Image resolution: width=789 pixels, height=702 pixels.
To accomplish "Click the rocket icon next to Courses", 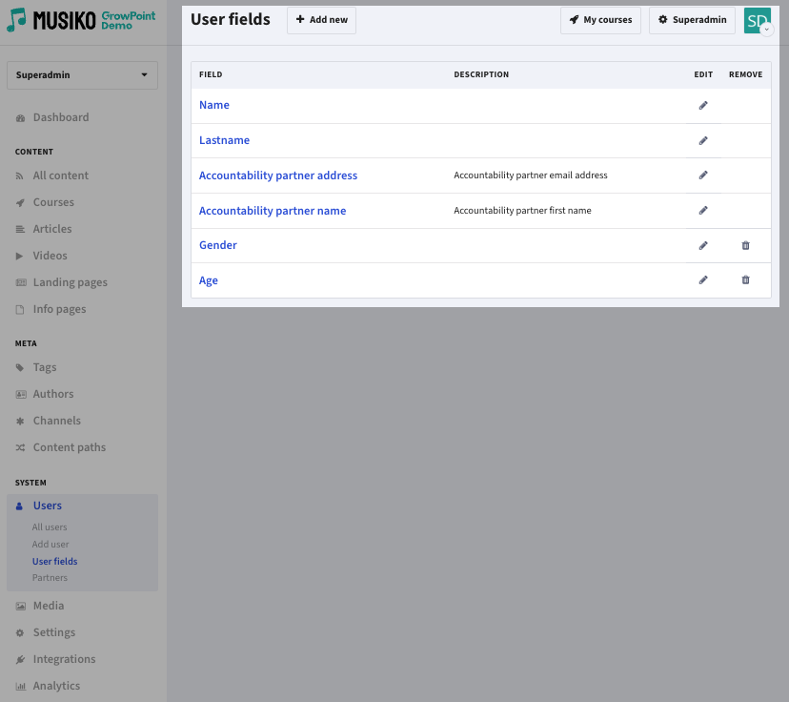I will pos(20,202).
